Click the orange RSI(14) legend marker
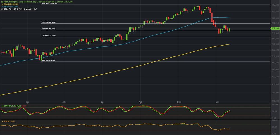The image size is (280, 135). [x=2, y=121]
